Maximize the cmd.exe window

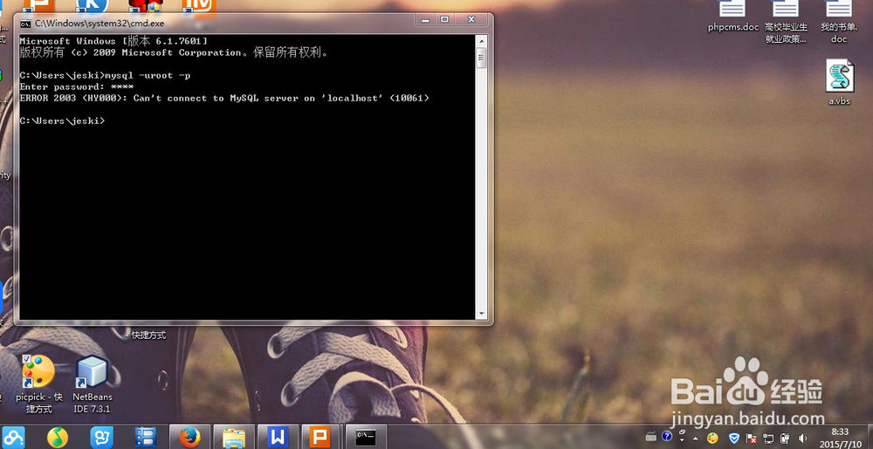click(x=444, y=19)
